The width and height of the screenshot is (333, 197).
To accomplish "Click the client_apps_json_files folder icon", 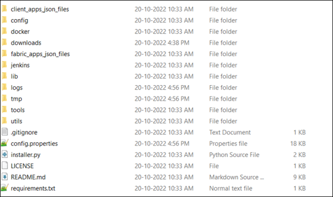I will [x=4, y=9].
